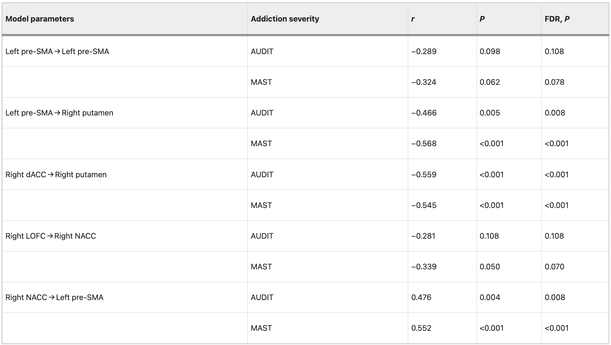The height and width of the screenshot is (345, 611).
Task: Click the FDR, P column header
Action: pyautogui.click(x=557, y=19)
